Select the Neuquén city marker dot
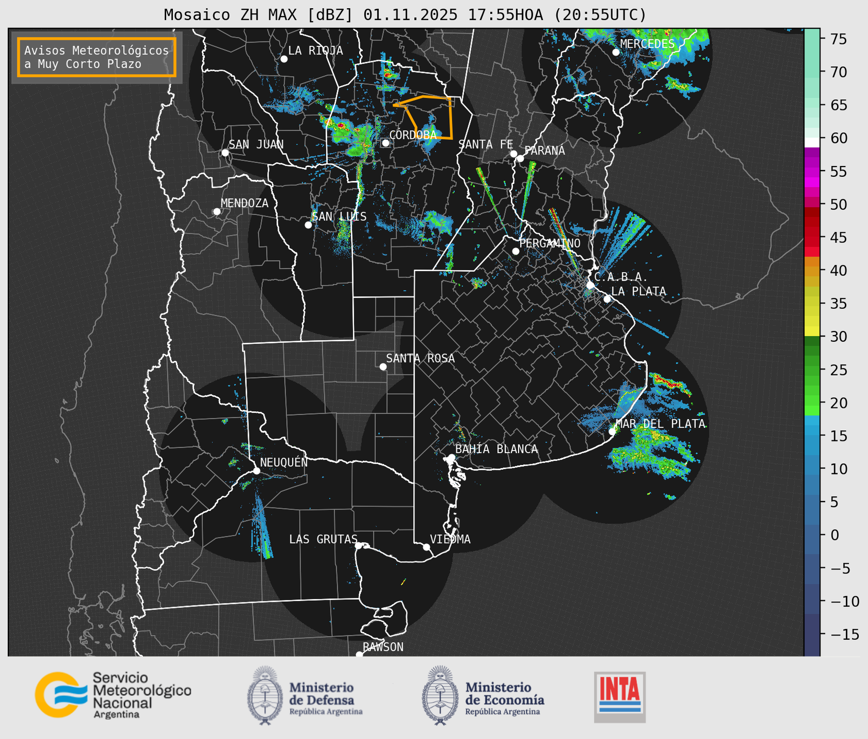The width and height of the screenshot is (868, 739). pyautogui.click(x=256, y=471)
